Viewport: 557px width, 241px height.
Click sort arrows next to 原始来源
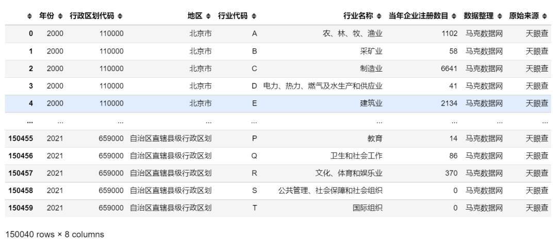[x=545, y=16]
